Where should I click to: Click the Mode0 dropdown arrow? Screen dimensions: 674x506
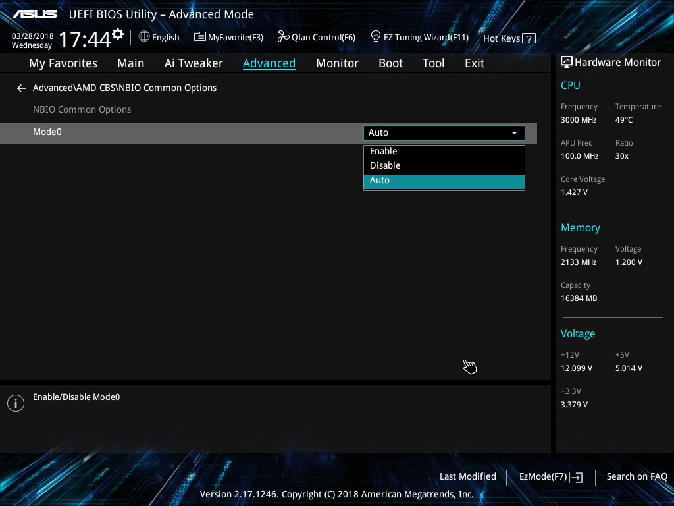point(514,133)
